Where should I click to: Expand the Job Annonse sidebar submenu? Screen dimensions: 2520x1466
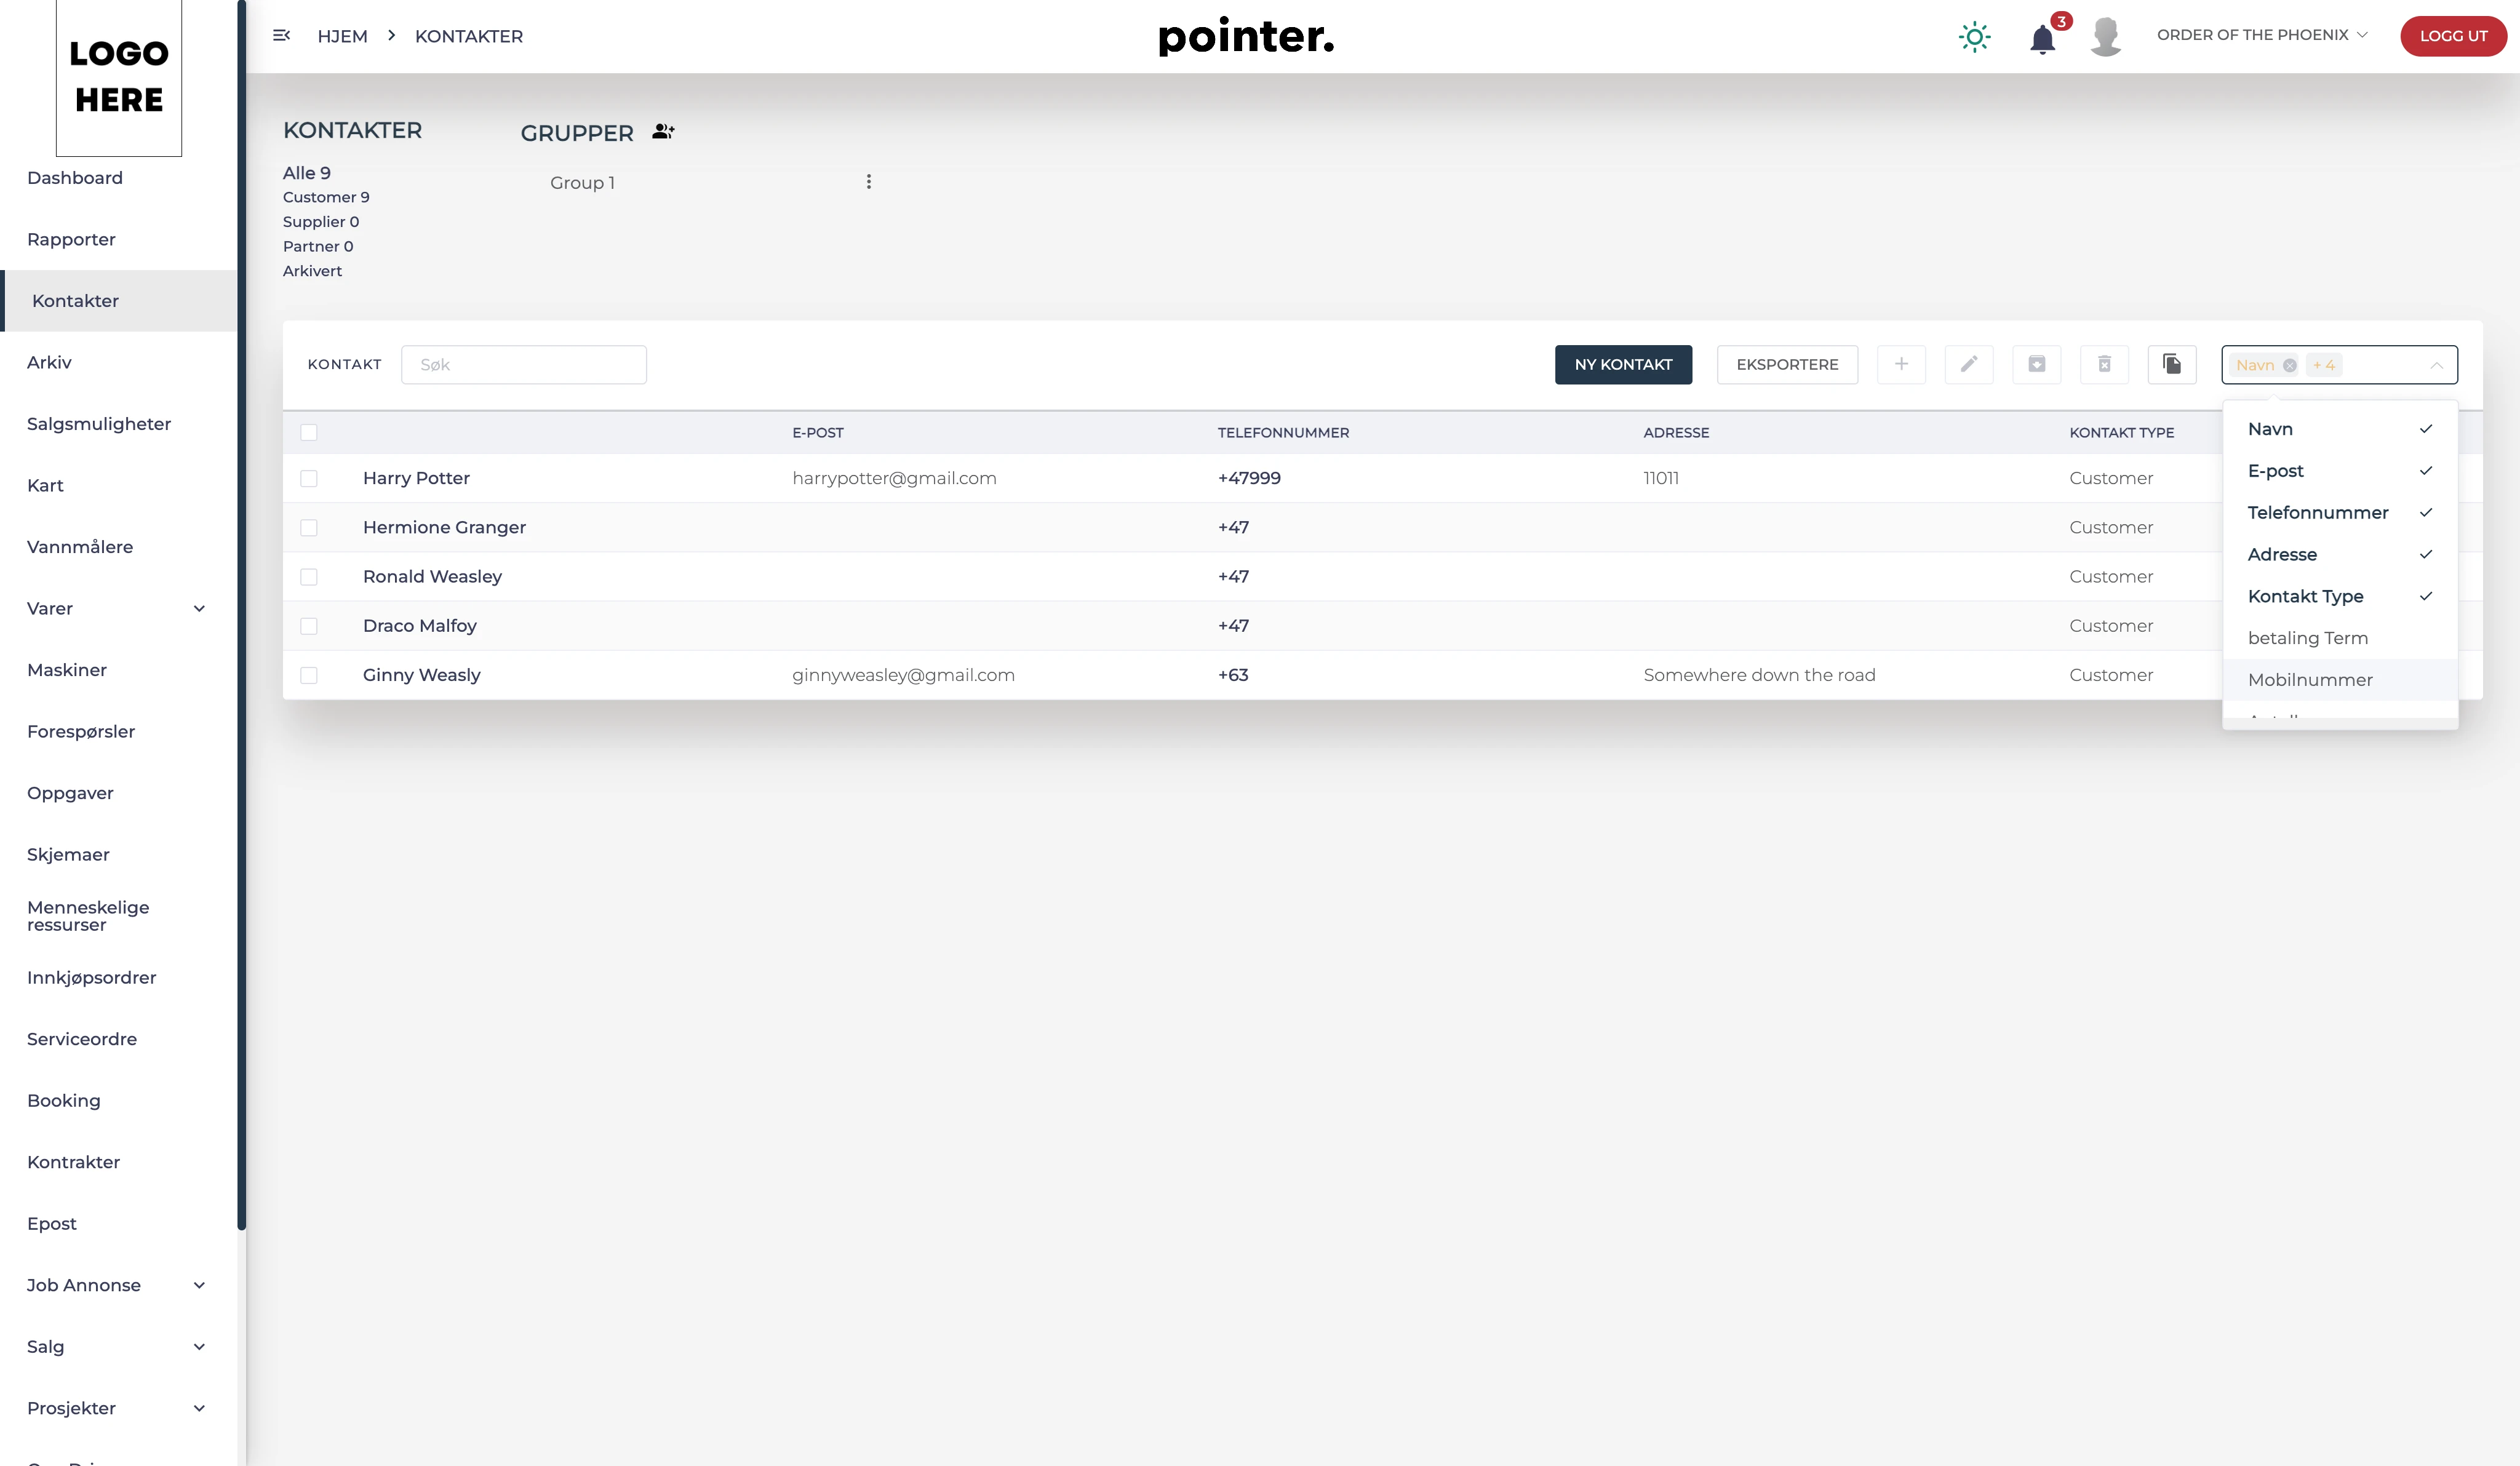coord(199,1285)
